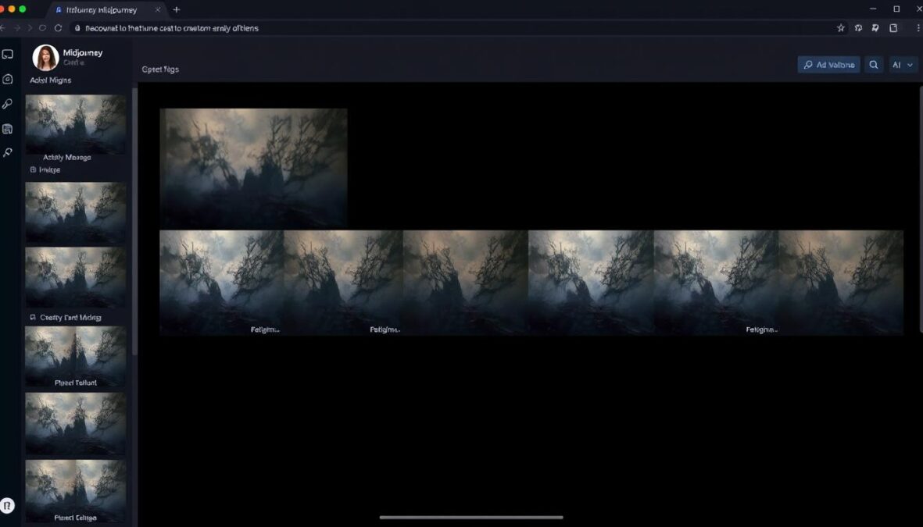The image size is (923, 527).
Task: Expand the Image section under Addy Message
Action: point(47,169)
